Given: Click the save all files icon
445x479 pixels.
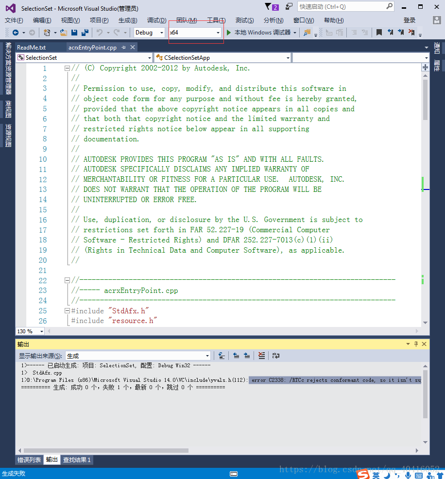Looking at the screenshot, I should (x=85, y=33).
